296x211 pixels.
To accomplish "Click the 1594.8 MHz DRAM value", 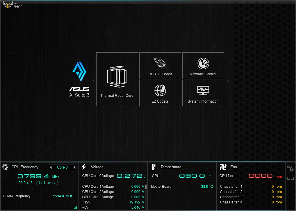I will (63, 196).
